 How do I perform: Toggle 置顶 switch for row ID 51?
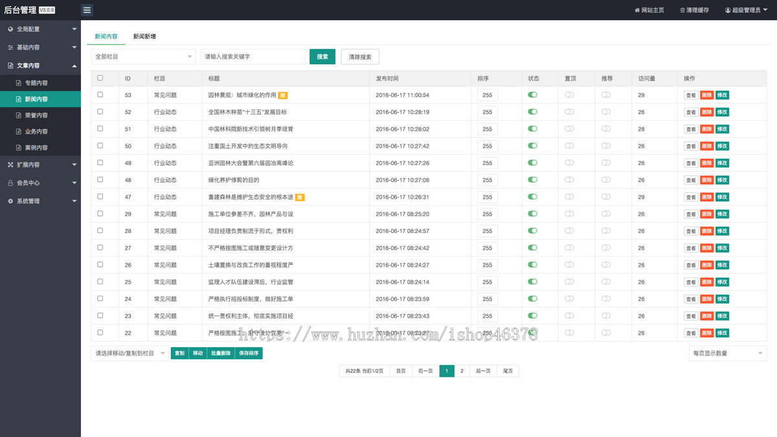click(569, 129)
